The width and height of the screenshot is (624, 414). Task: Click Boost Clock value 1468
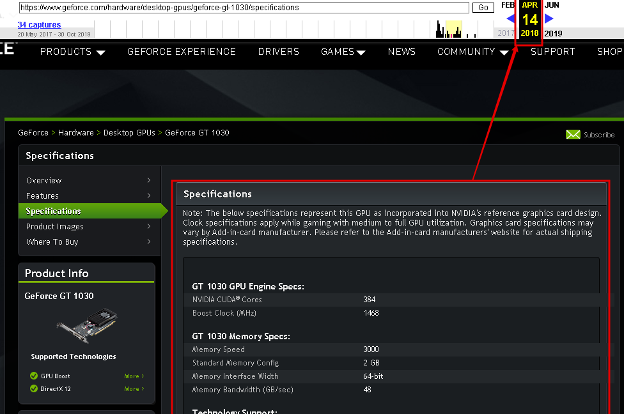coord(371,313)
